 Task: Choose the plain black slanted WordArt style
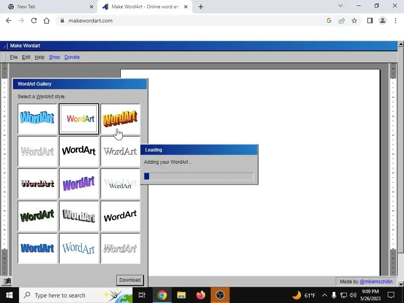point(120,216)
